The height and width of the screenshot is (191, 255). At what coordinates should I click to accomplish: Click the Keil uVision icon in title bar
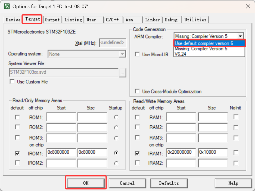click(7, 6)
